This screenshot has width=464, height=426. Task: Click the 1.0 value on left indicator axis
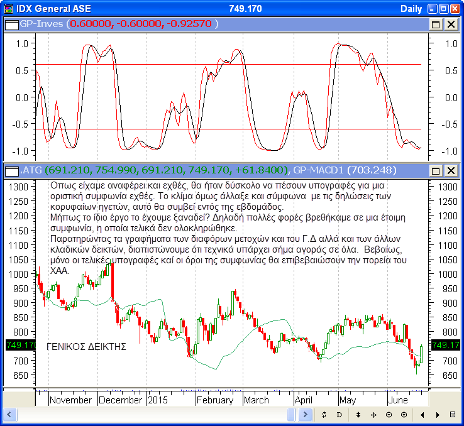click(x=22, y=44)
